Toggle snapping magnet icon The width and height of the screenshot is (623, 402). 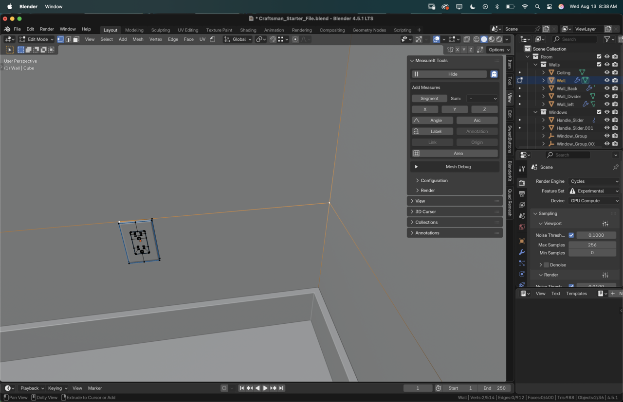click(273, 39)
